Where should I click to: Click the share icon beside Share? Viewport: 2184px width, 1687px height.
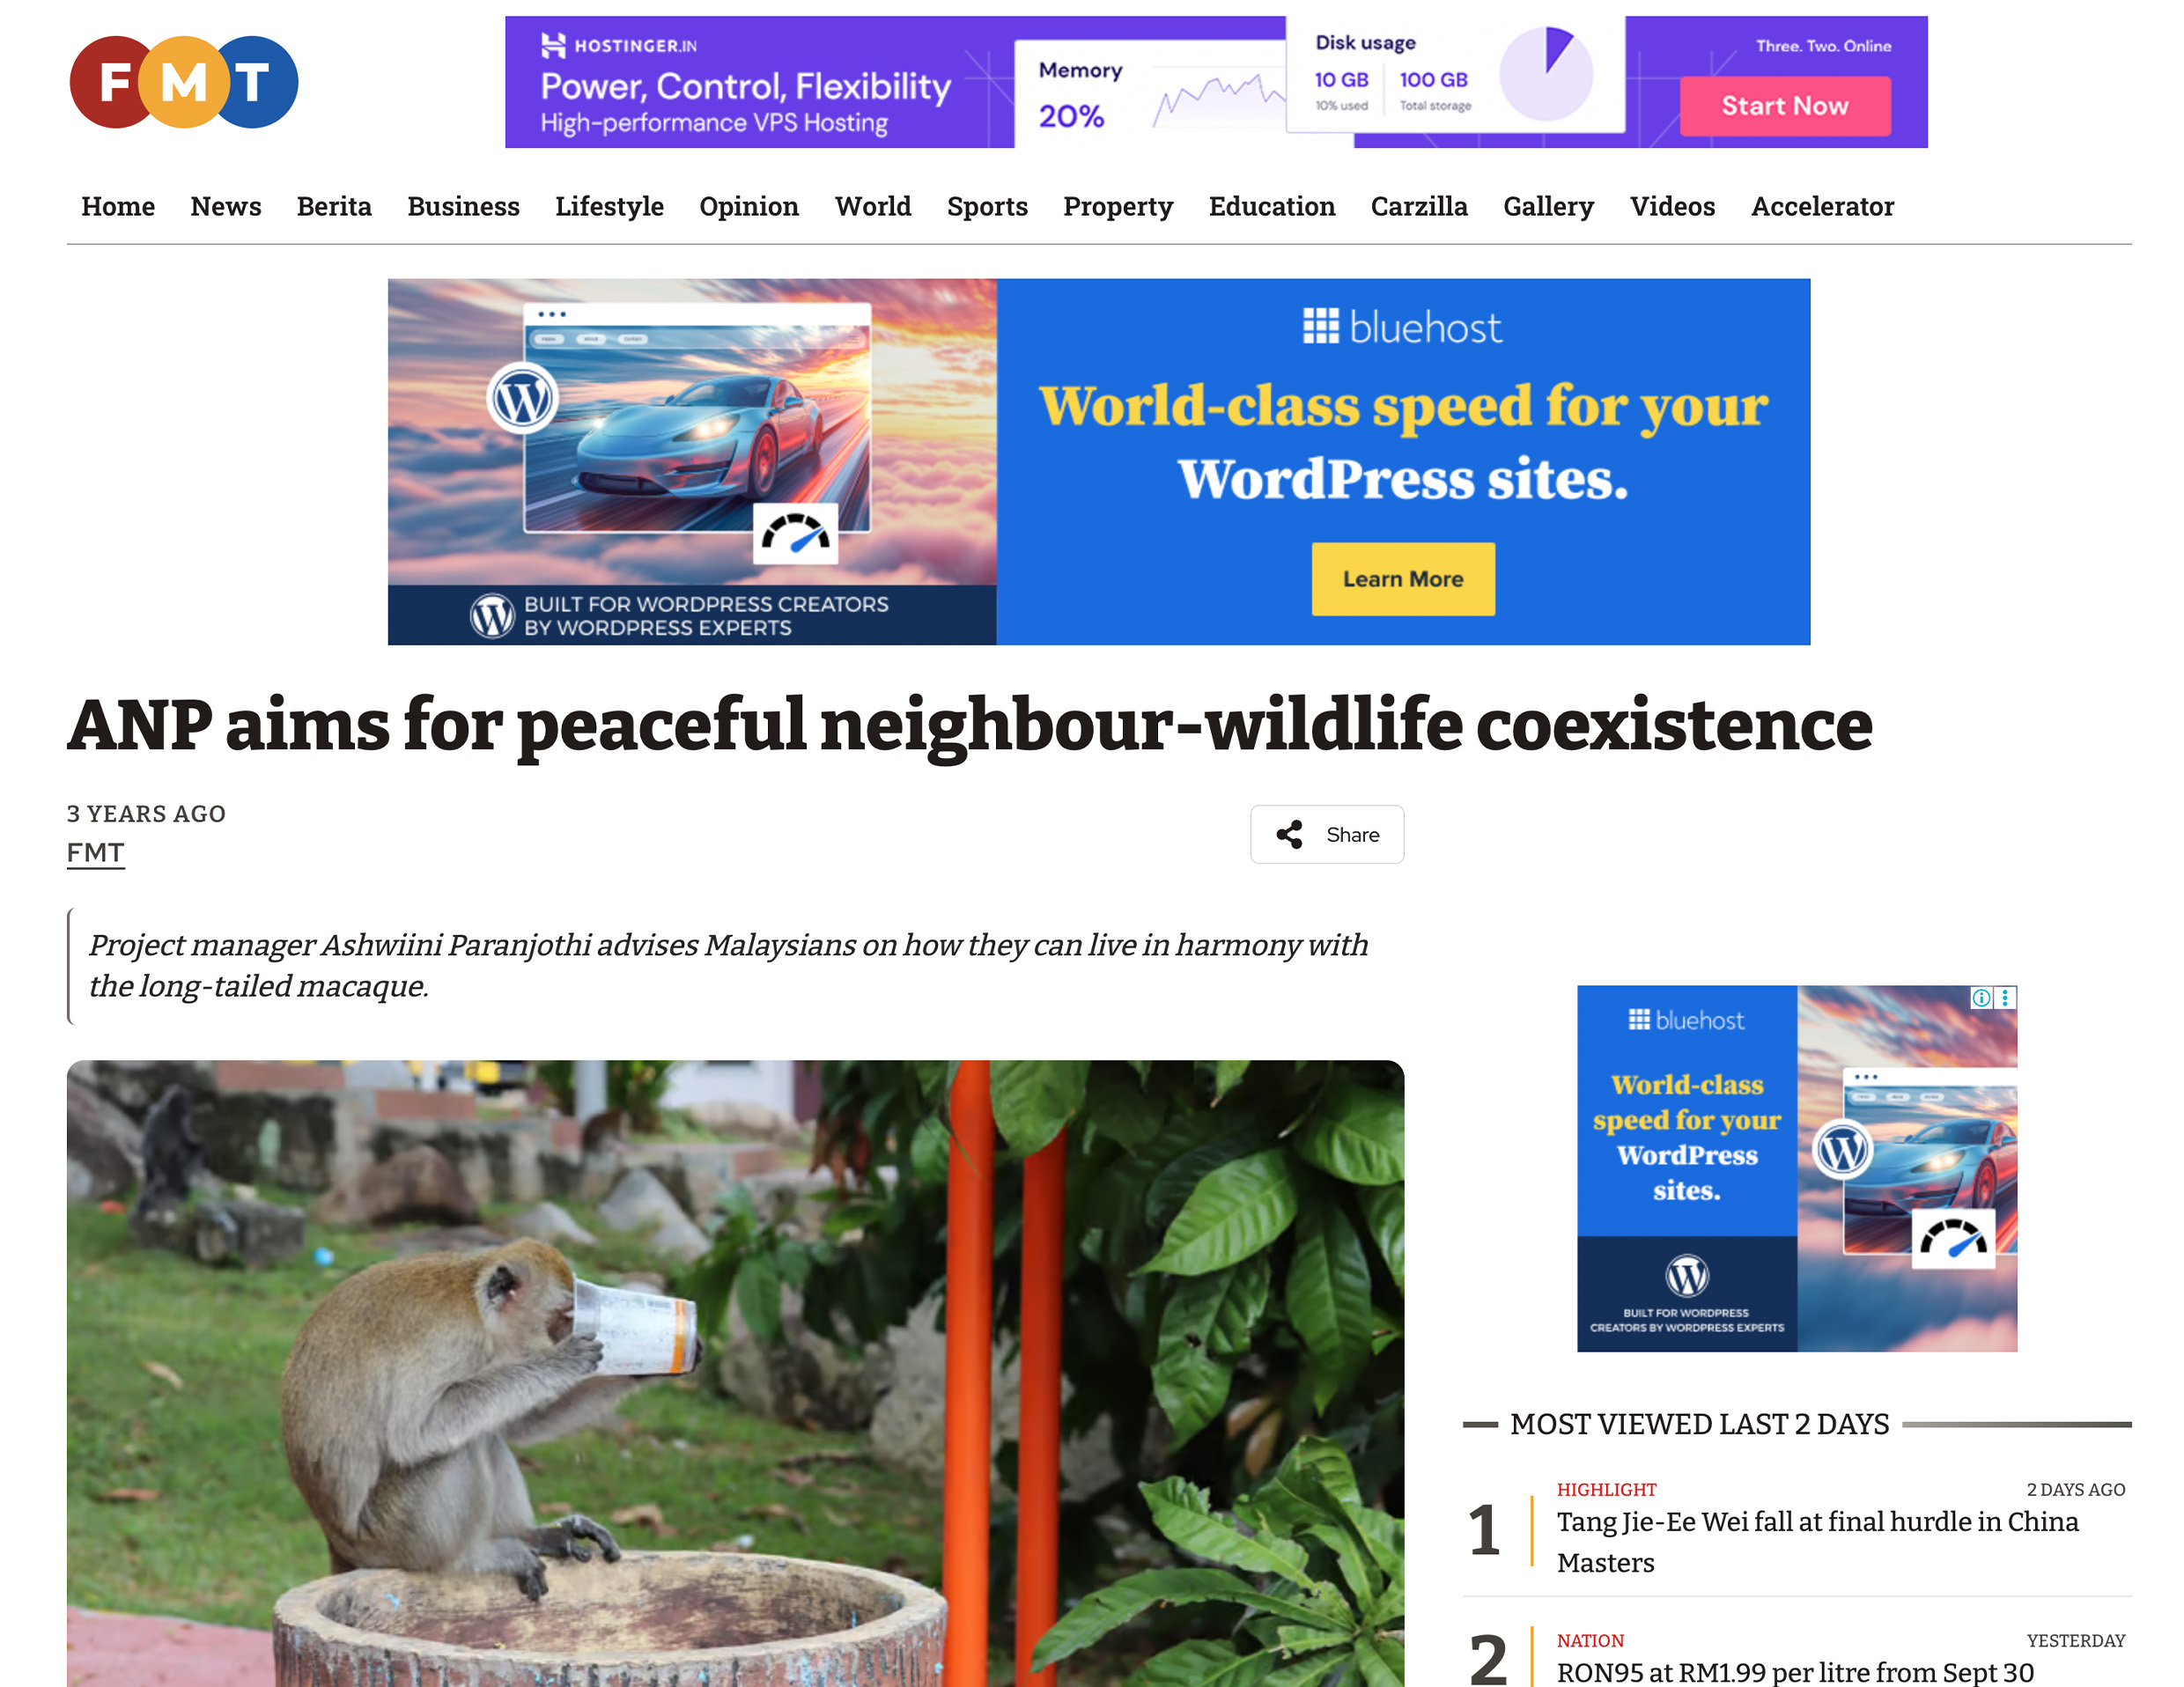pos(1289,834)
